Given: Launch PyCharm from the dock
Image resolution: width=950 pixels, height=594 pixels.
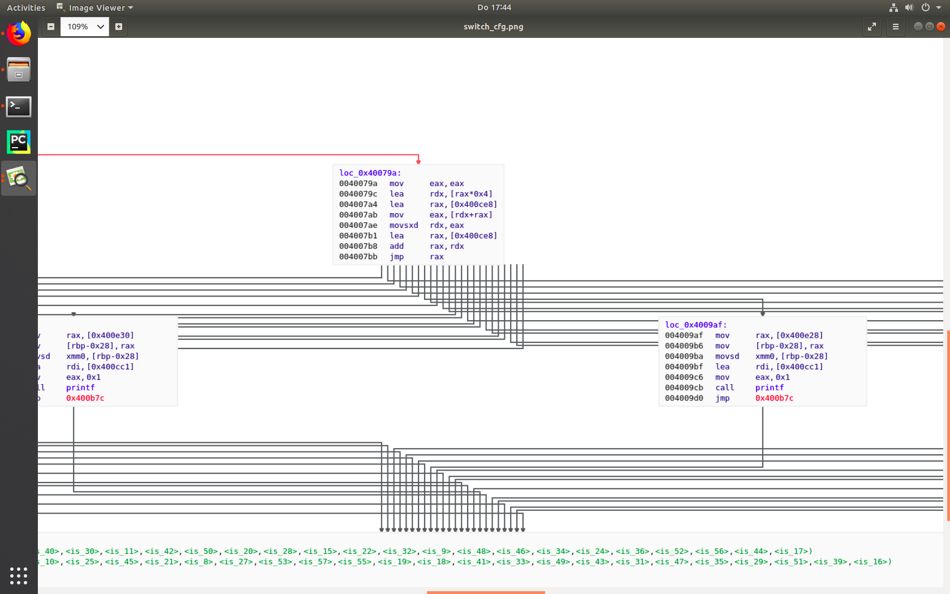Looking at the screenshot, I should pos(19,142).
